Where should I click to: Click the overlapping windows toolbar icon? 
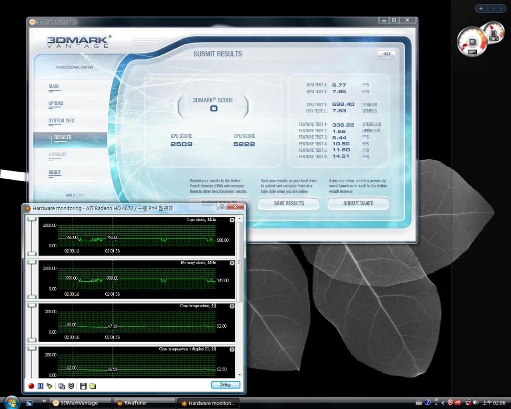[61, 386]
